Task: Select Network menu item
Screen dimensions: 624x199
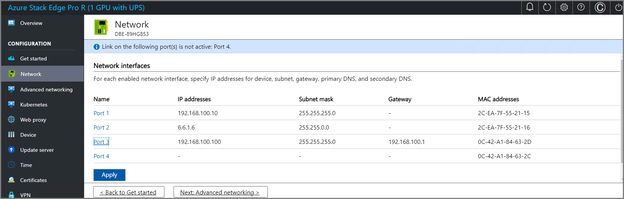Action: (31, 74)
